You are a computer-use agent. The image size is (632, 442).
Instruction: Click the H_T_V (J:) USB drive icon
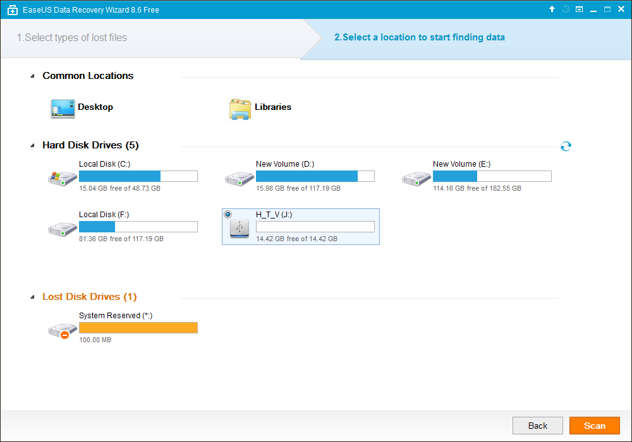tap(240, 228)
